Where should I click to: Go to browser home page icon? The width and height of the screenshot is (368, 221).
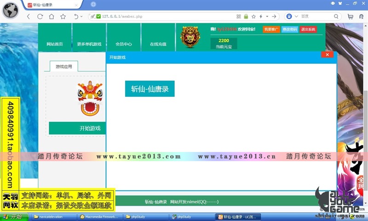point(52,17)
